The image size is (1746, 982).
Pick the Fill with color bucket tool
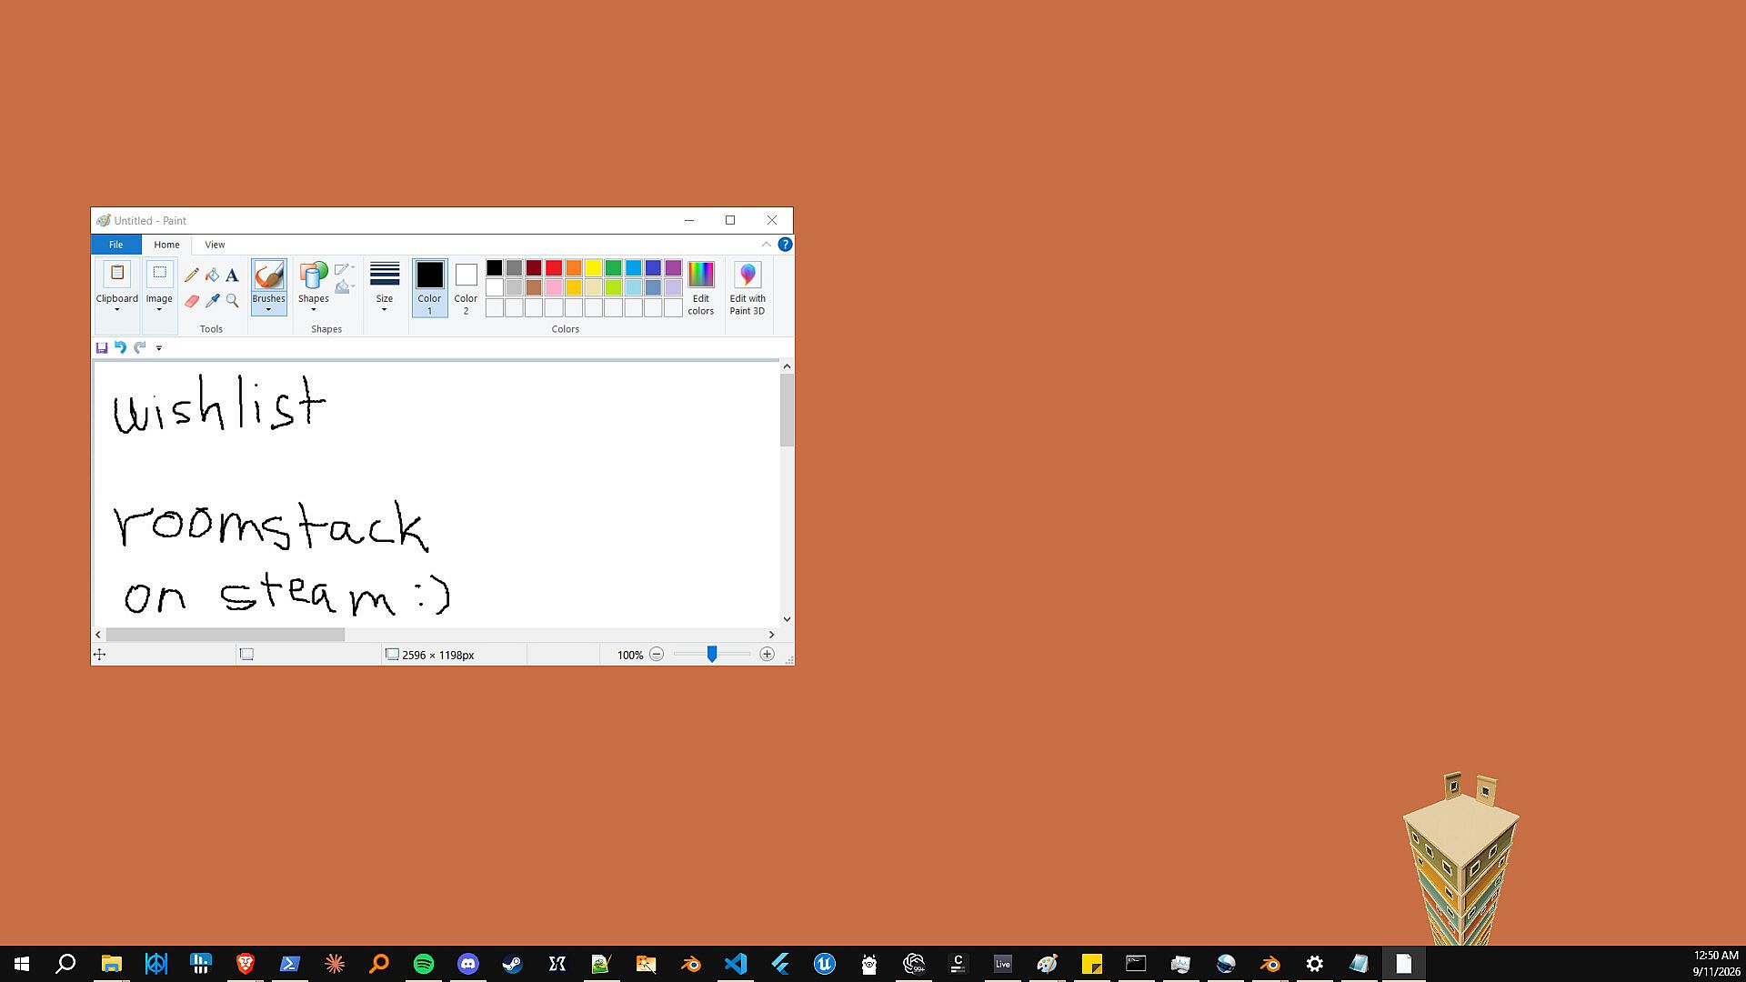[212, 275]
